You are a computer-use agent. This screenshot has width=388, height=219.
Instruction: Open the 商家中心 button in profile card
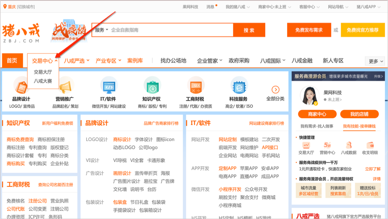317,114
